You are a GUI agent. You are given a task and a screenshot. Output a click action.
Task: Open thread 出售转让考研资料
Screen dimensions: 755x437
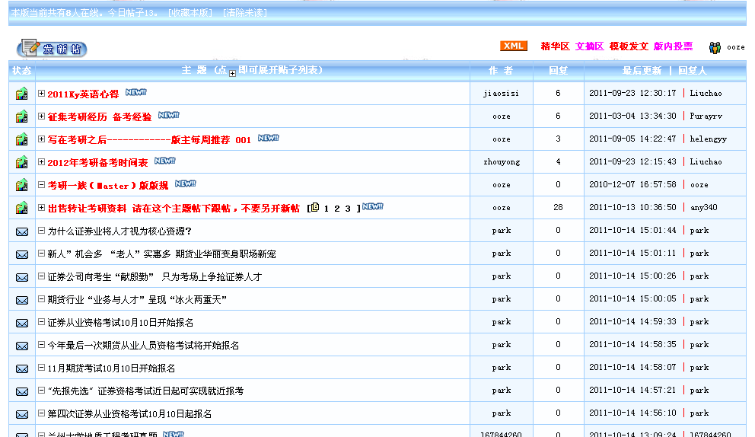pyautogui.click(x=174, y=208)
